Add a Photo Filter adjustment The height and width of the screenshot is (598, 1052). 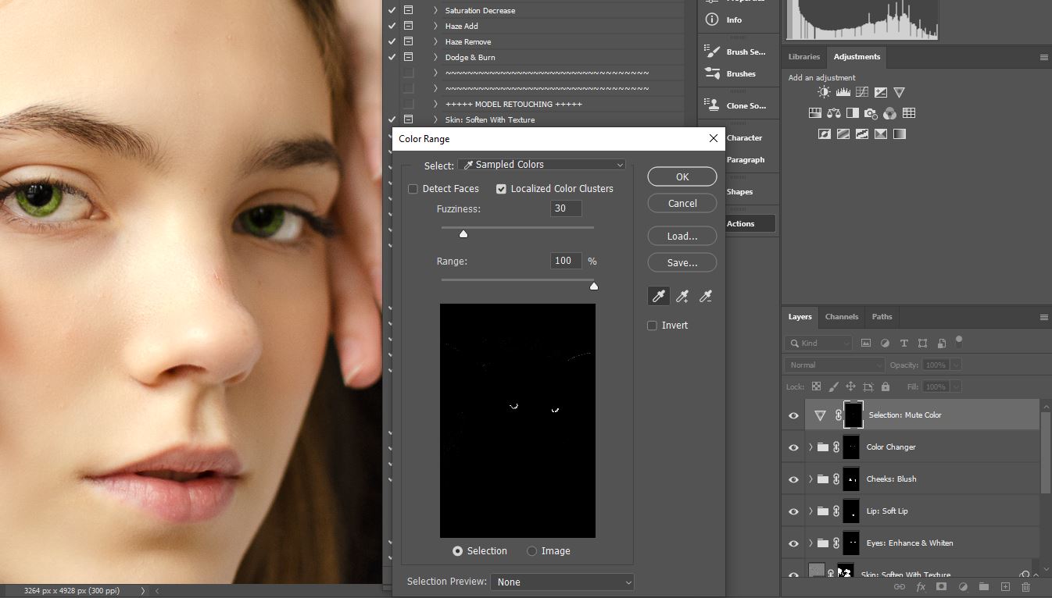coord(871,113)
